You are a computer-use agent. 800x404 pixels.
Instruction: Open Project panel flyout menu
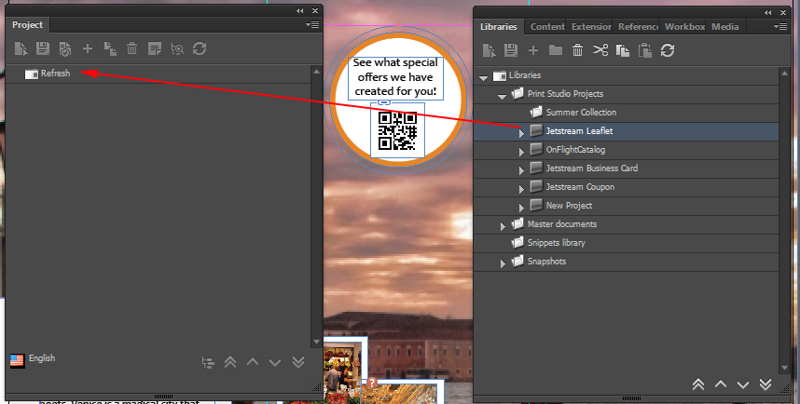(312, 24)
